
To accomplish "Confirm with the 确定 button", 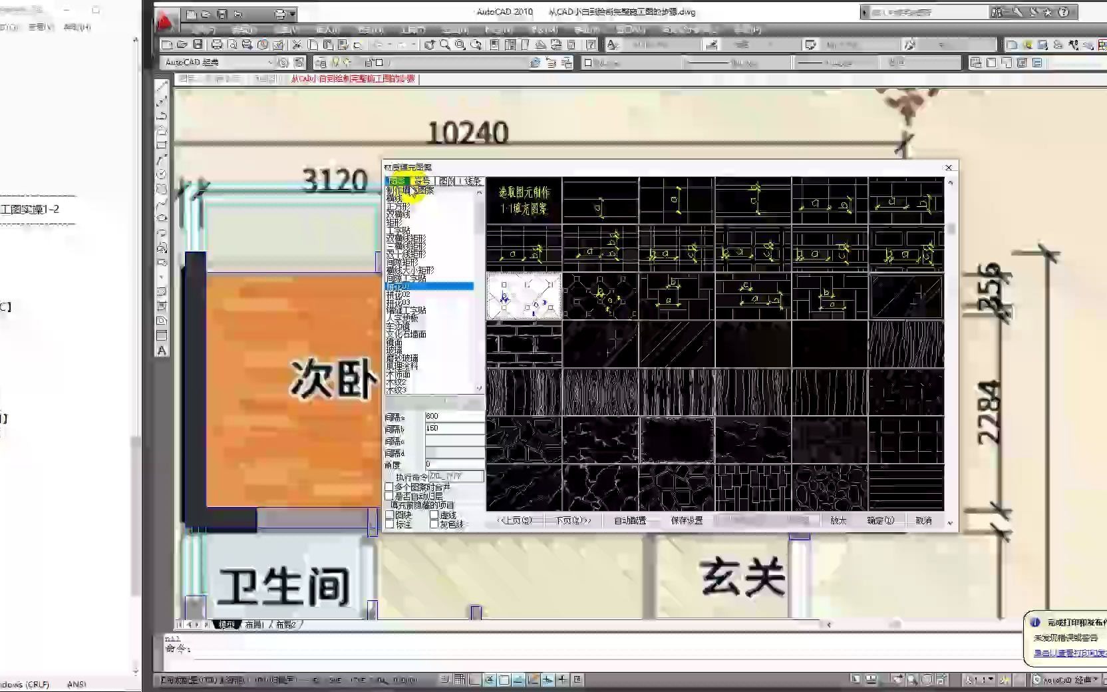I will [881, 520].
